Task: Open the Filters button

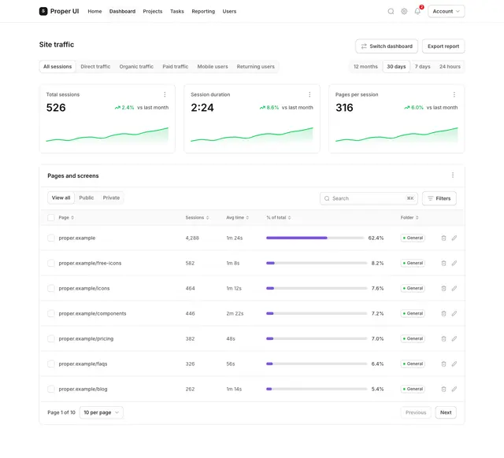Action: pos(439,198)
